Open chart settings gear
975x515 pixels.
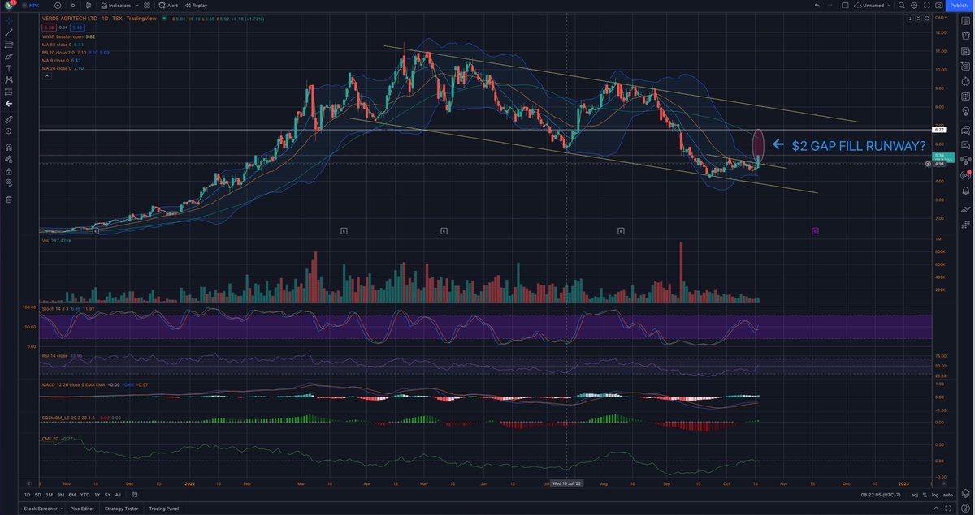click(914, 6)
